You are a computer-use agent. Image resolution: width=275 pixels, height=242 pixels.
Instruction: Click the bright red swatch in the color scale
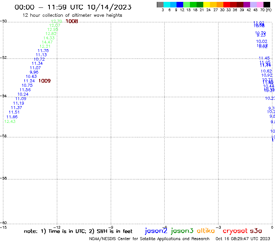[x=227, y=4]
